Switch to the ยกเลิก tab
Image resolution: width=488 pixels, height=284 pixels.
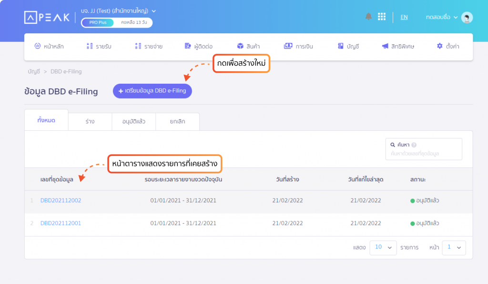pos(177,121)
